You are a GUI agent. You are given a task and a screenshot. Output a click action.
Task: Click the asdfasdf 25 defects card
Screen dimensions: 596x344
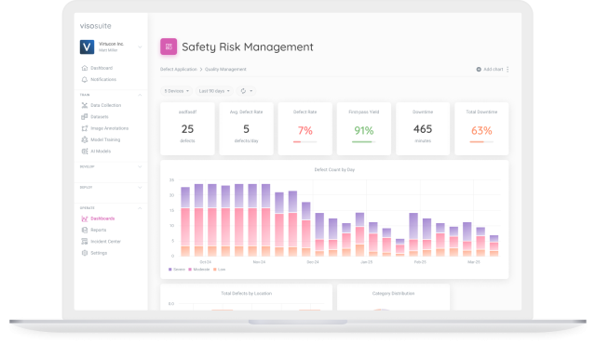[187, 128]
